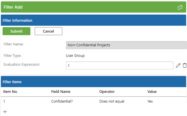Submit the filter

coord(16,31)
